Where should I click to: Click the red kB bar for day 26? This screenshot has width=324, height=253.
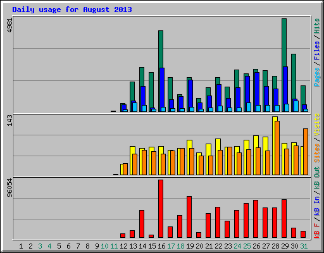pos(256,219)
